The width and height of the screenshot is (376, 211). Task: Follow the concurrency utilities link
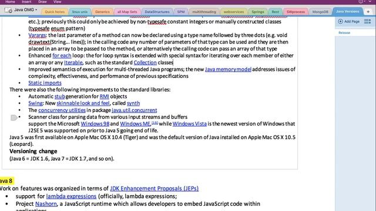tap(62, 110)
